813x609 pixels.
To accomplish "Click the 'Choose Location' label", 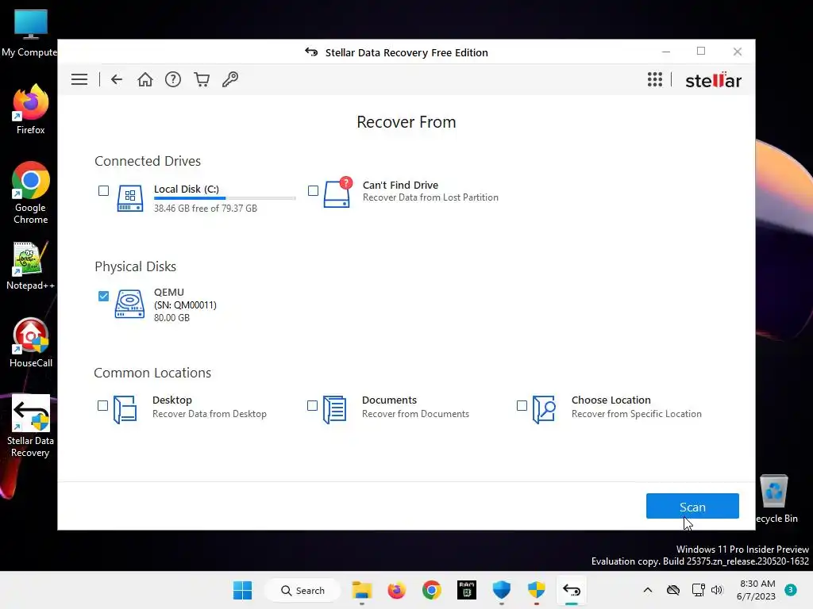I will (611, 400).
